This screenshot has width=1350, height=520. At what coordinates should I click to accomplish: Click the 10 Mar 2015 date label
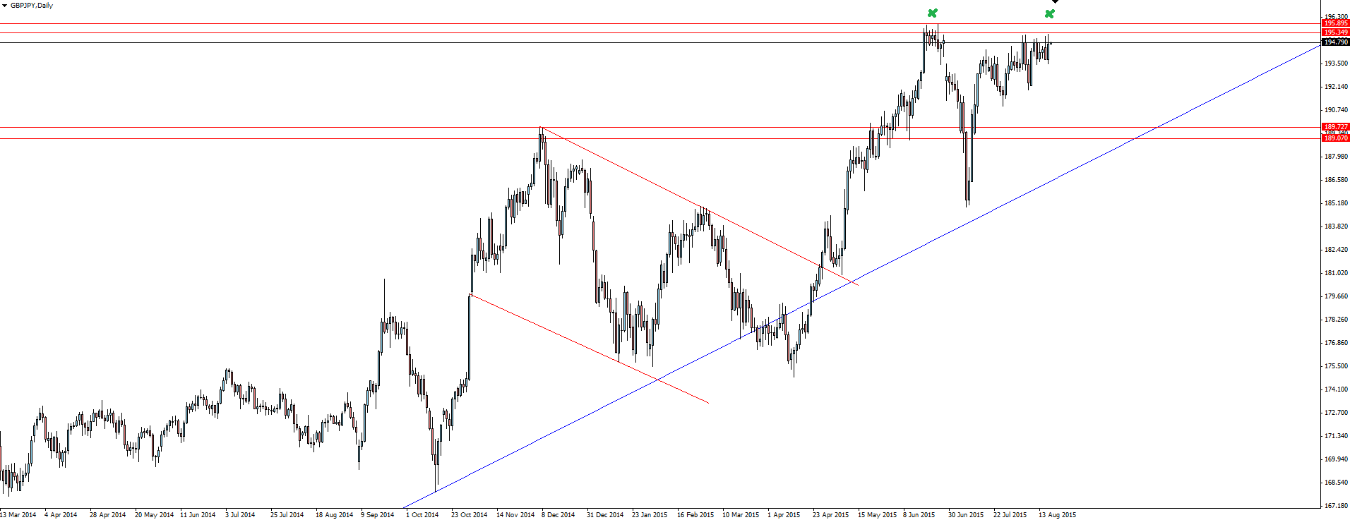click(741, 515)
